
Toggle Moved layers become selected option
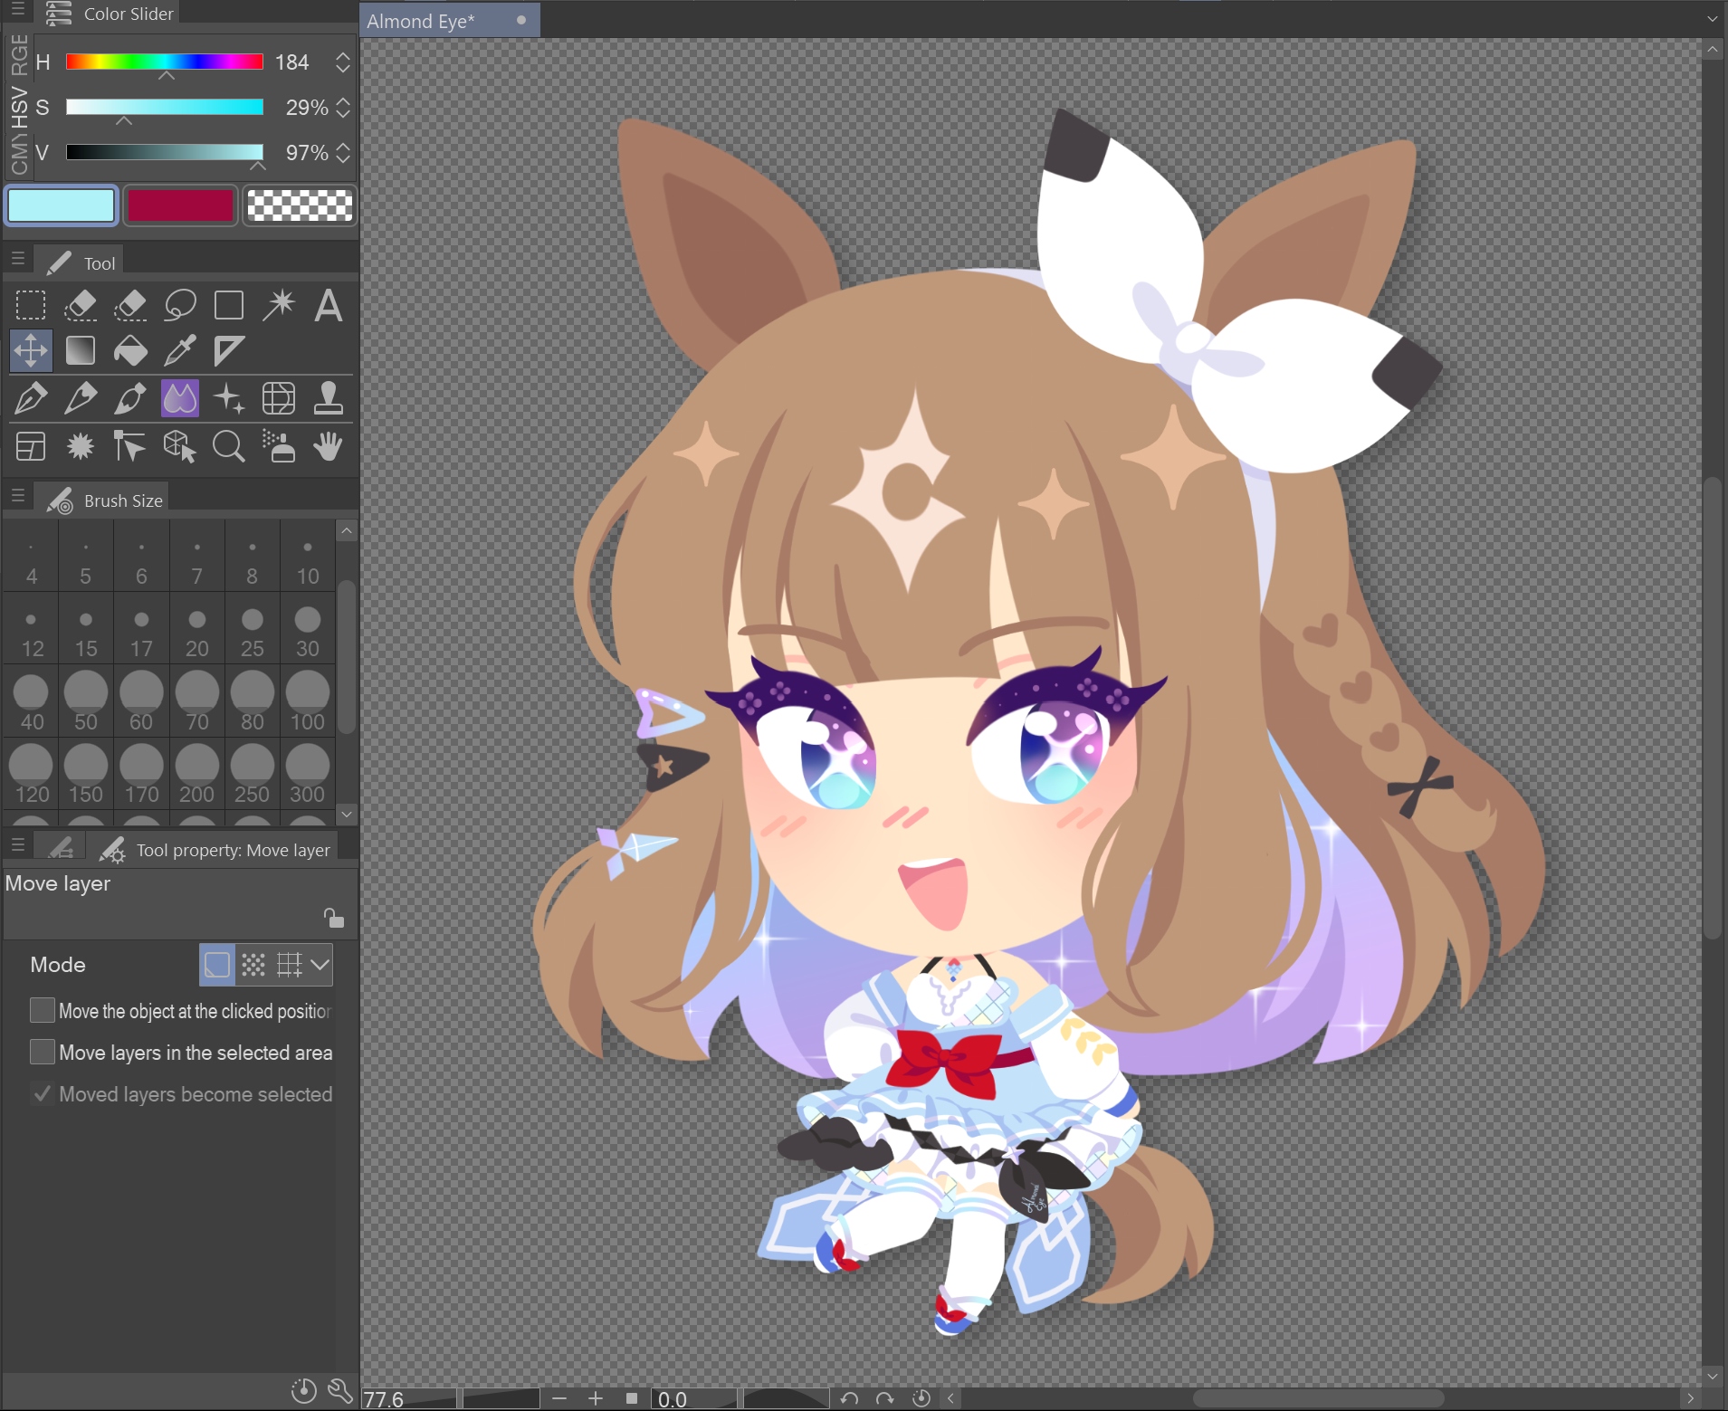43,1093
